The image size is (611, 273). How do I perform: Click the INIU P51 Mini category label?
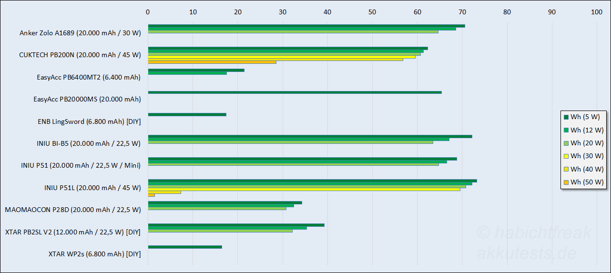tap(81, 165)
